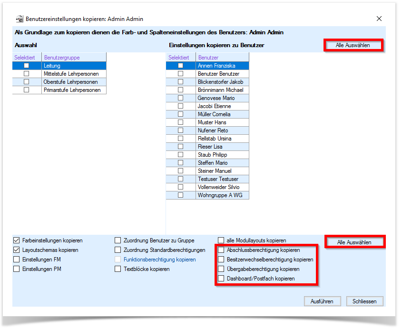Select the Leitung group name

(74, 66)
